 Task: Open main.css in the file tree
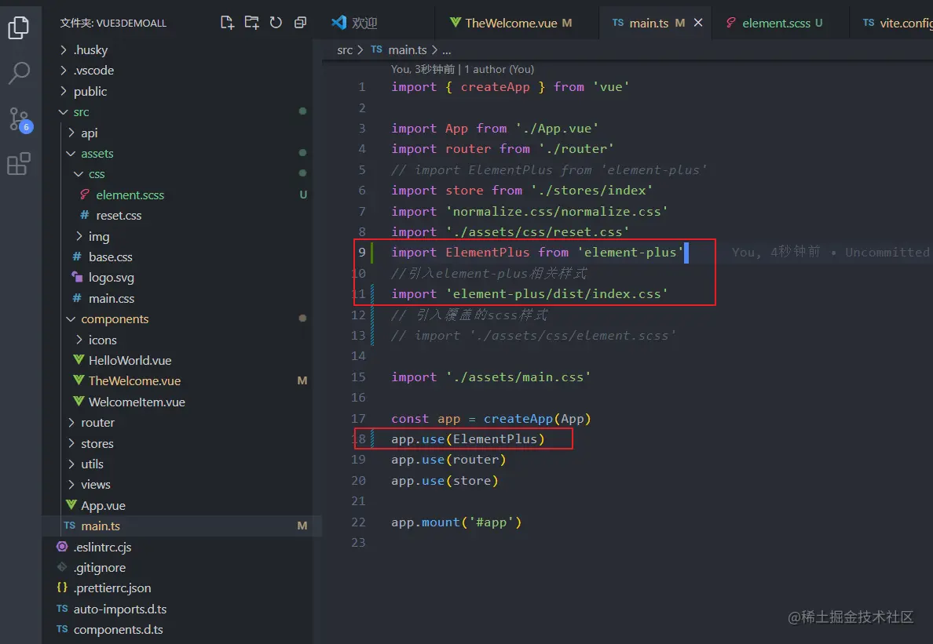click(x=112, y=298)
